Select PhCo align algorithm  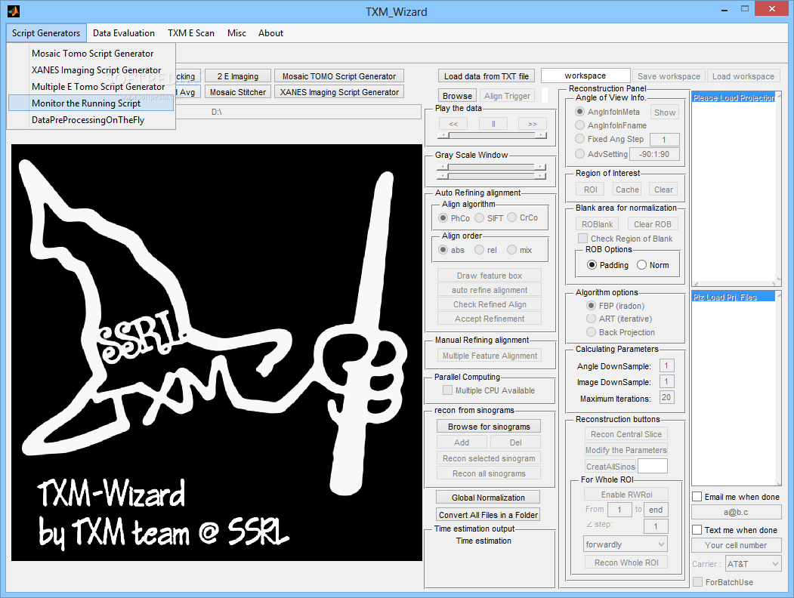443,218
